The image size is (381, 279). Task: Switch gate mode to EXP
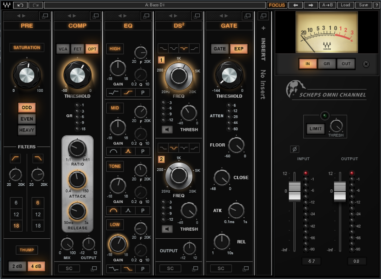(238, 49)
